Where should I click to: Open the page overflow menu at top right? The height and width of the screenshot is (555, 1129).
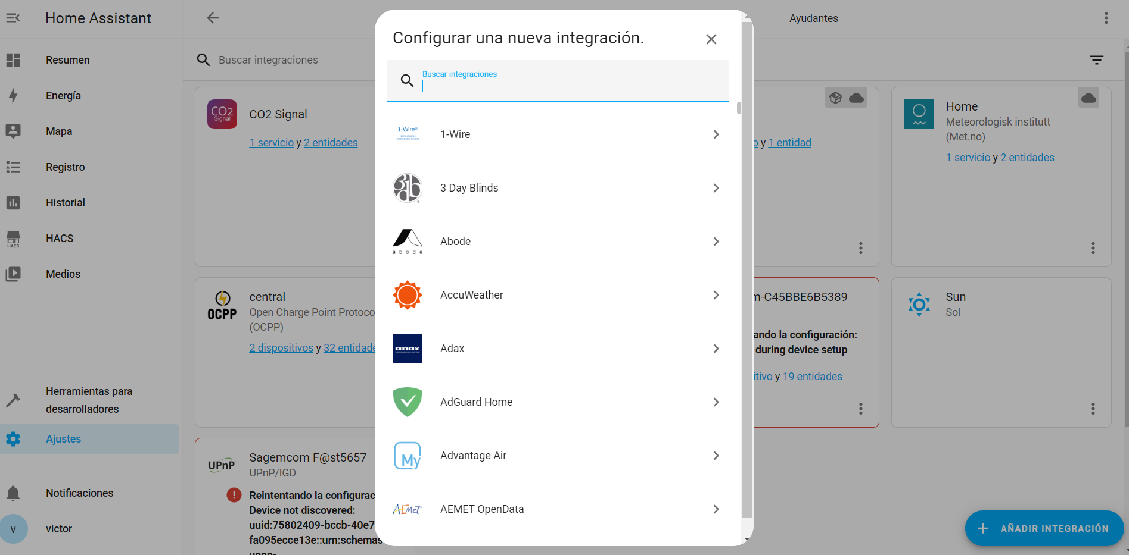point(1106,18)
